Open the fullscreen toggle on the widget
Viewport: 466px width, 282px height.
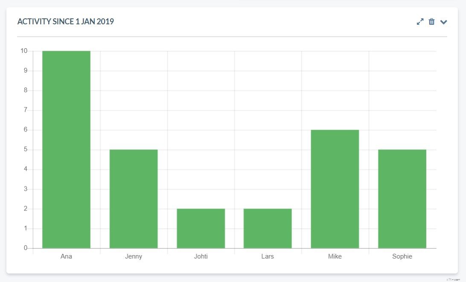coord(420,21)
